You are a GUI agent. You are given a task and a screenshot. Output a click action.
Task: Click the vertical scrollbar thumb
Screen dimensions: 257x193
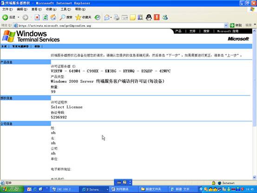click(255, 80)
